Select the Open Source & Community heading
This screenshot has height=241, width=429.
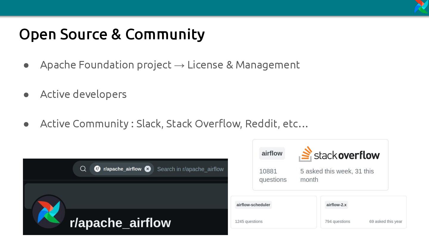112,34
